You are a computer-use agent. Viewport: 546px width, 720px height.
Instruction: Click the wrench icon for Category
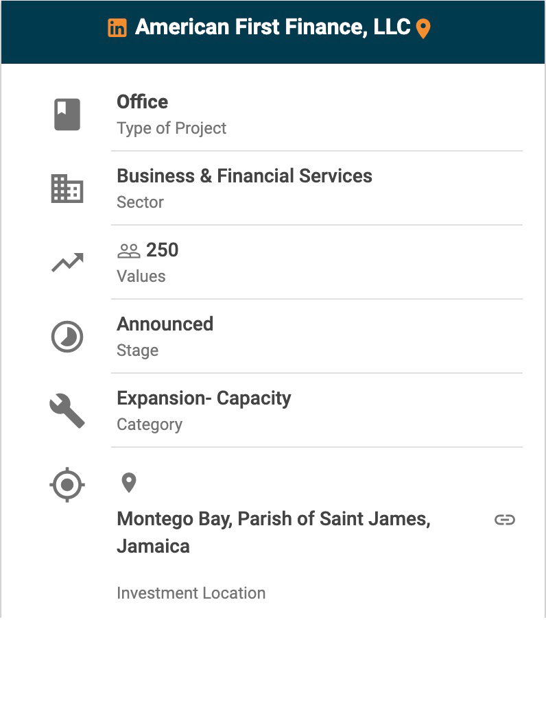point(67,411)
